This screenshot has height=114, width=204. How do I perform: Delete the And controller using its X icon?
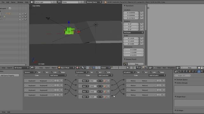108,81
